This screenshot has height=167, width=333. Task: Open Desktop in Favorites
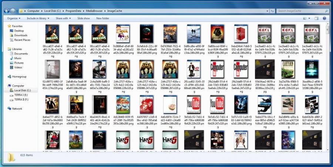tap(19, 31)
